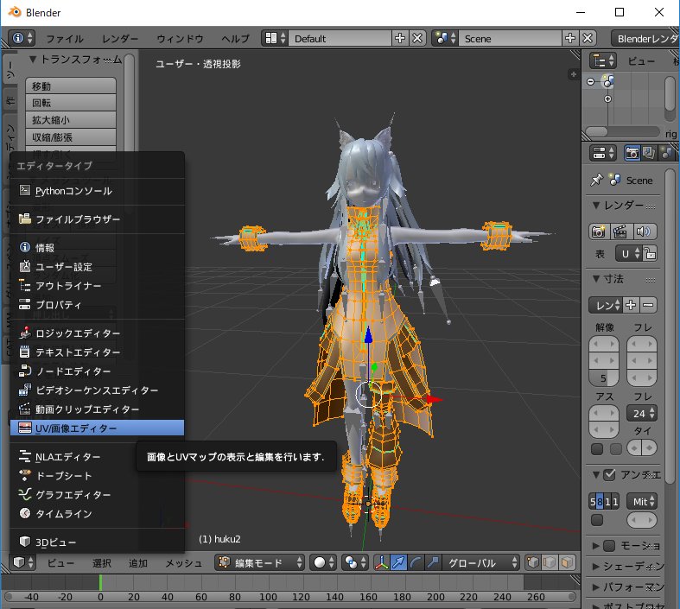Viewport: 680px width, 609px height.
Task: Collapse the scene tree in outliner
Action: click(591, 81)
